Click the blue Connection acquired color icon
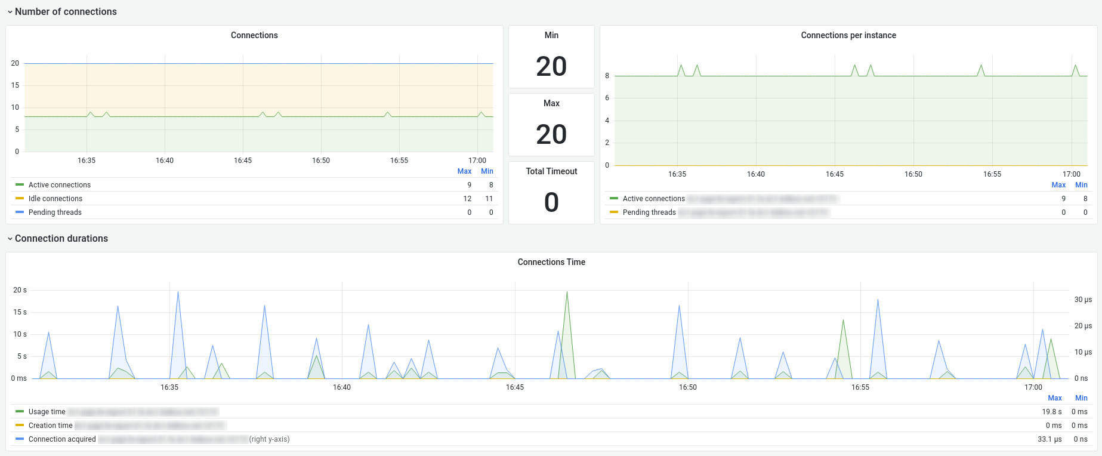1102x456 pixels. 20,439
